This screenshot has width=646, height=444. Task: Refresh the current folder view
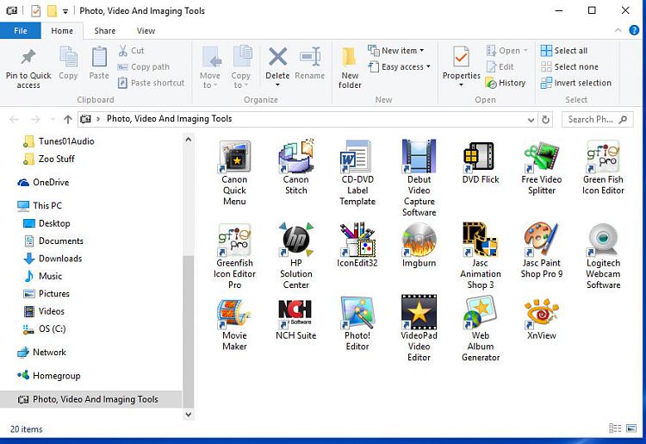pos(545,120)
